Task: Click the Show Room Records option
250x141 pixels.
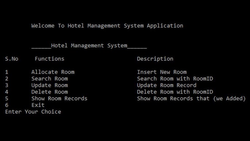Action: [59, 99]
